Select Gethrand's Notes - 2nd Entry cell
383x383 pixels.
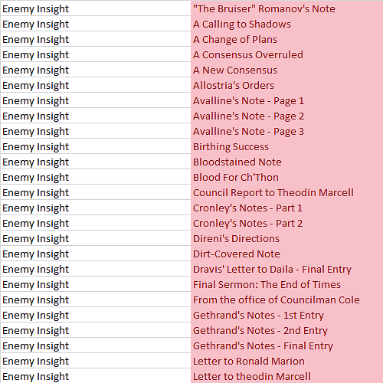tap(286, 330)
